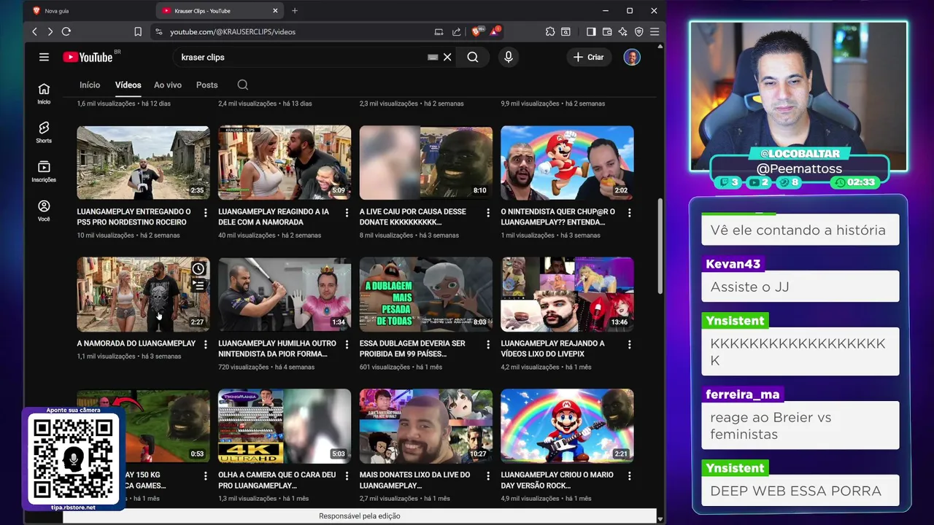The height and width of the screenshot is (525, 934).
Task: Open the account avatar menu
Action: tap(632, 57)
